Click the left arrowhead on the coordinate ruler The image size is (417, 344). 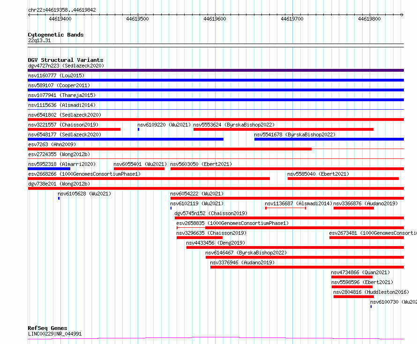pos(29,15)
